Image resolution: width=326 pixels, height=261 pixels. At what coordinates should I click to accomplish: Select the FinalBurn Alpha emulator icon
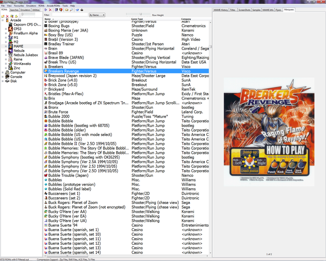click(x=10, y=32)
